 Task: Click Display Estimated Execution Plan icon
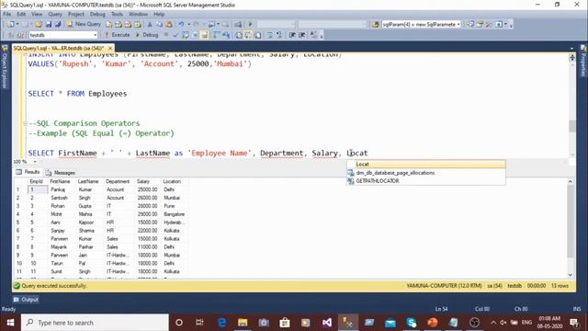click(186, 35)
